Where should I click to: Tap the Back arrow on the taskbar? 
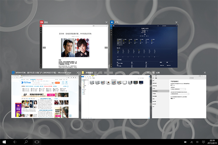click(x=15, y=142)
